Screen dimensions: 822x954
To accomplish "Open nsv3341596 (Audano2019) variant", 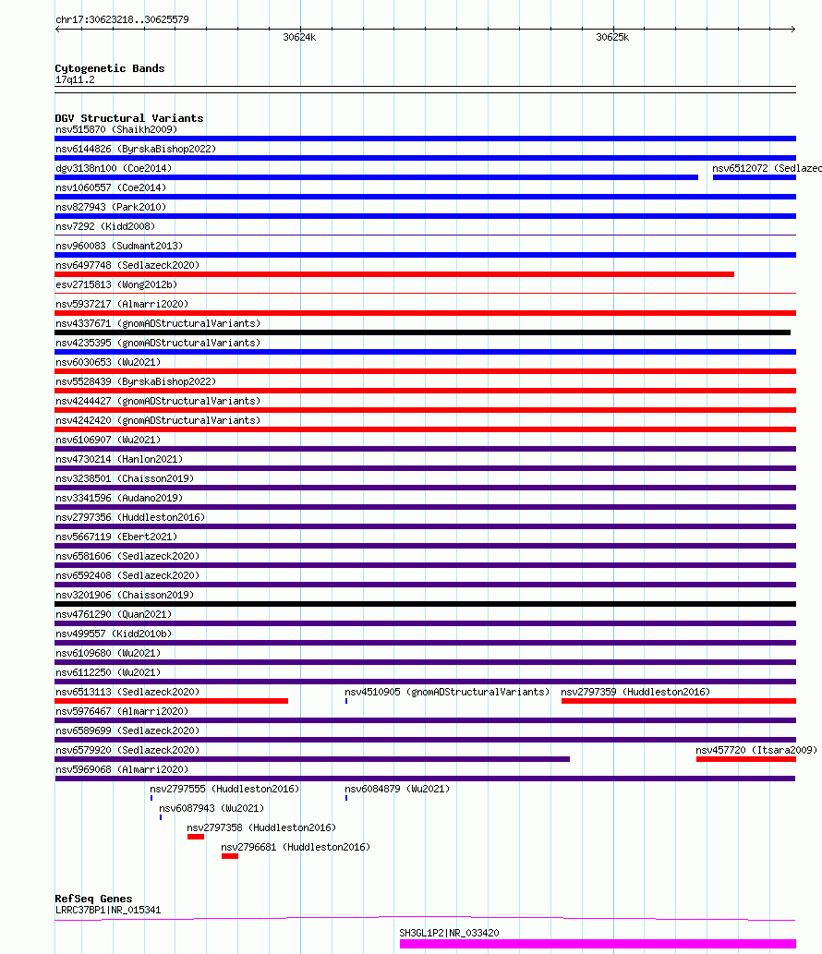I will coord(119,500).
